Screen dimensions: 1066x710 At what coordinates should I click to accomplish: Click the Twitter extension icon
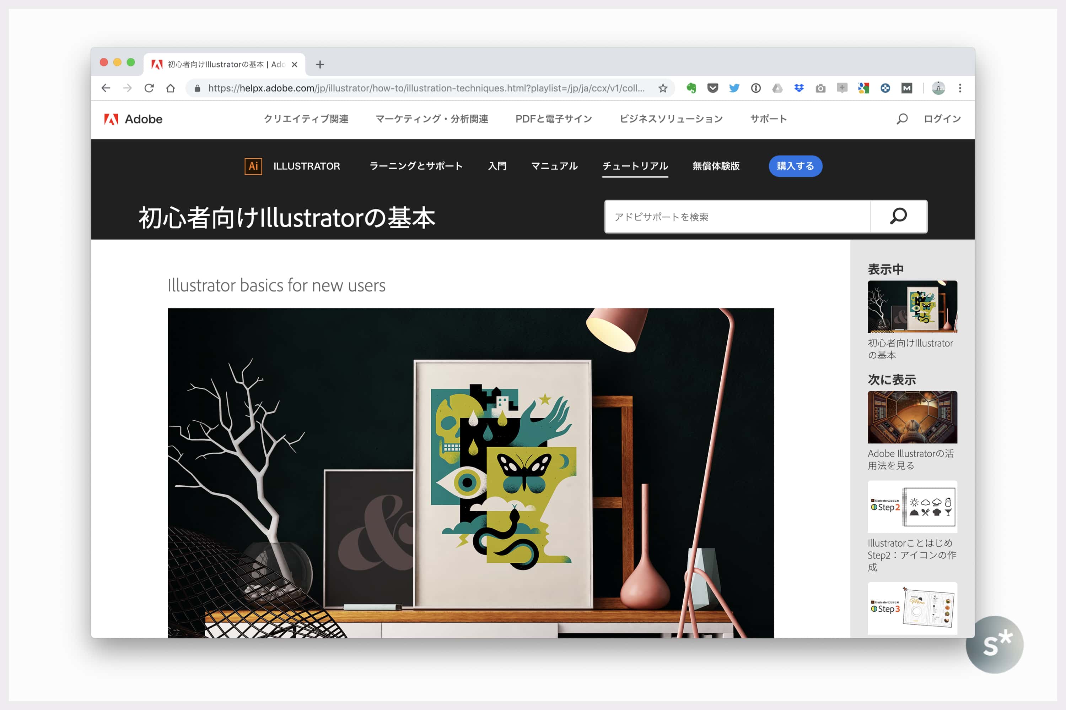[x=734, y=88]
